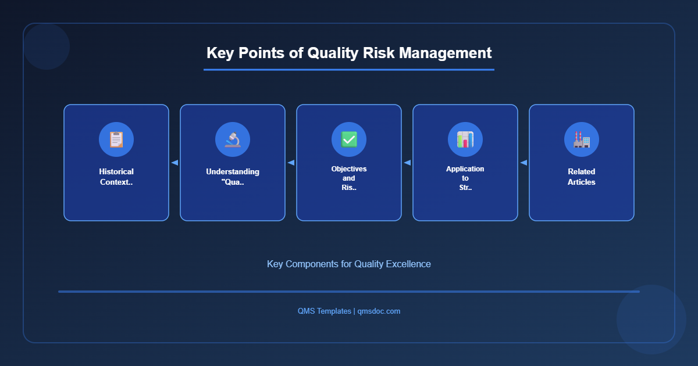
Task: Click the Understanding "Qua.. card label
Action: pos(232,177)
